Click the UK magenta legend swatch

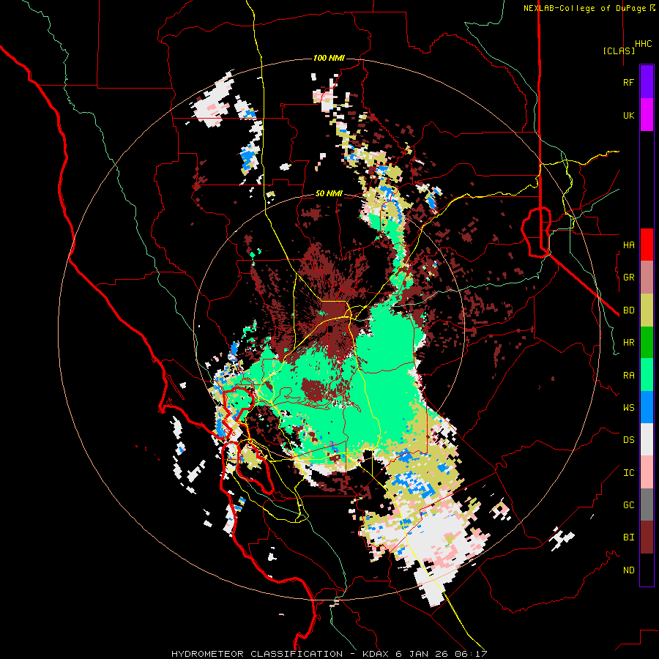(x=647, y=115)
